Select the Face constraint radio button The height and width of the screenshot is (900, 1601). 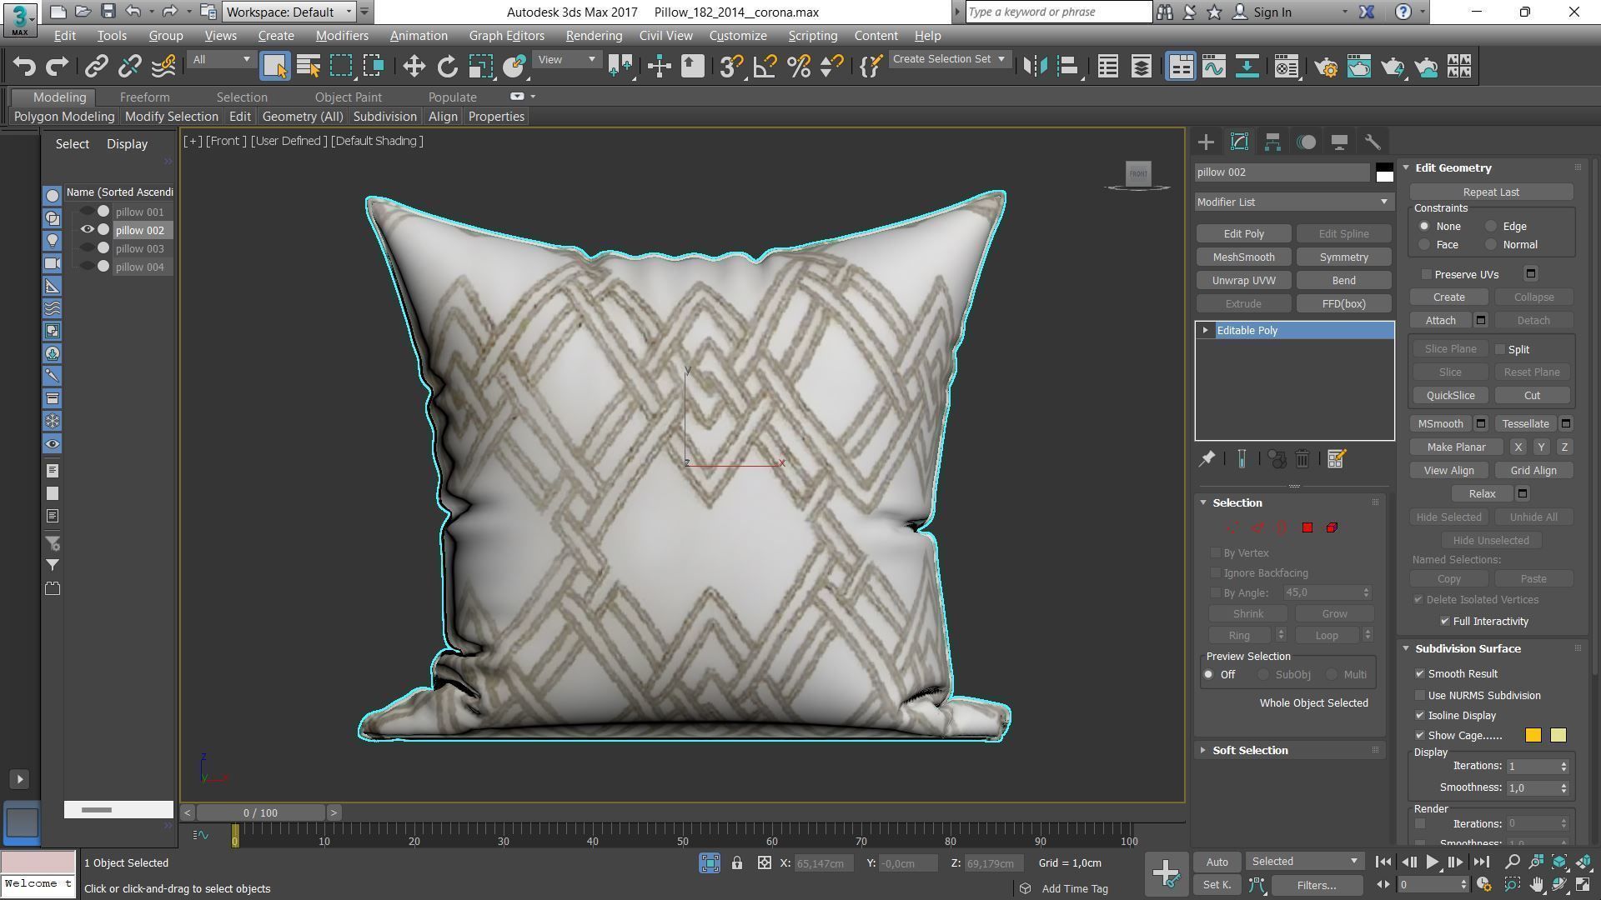pyautogui.click(x=1424, y=244)
